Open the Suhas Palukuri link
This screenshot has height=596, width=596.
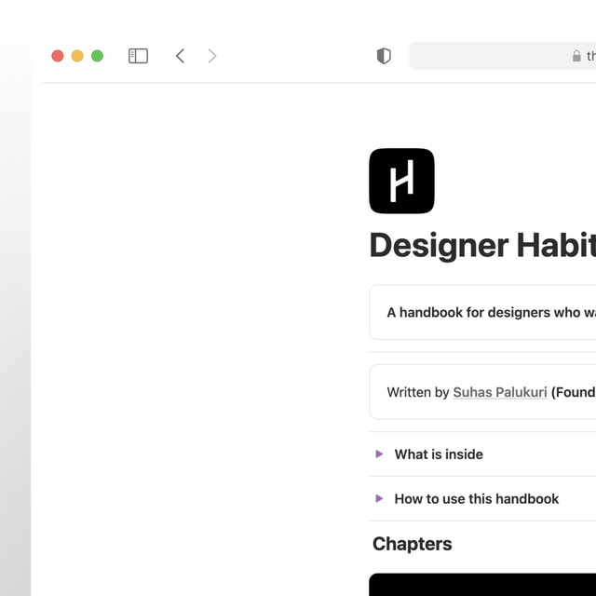(500, 392)
